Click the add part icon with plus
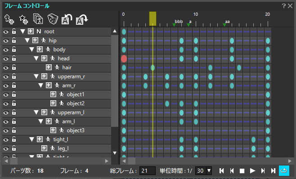This screenshot has width=296, height=179. 9,19
